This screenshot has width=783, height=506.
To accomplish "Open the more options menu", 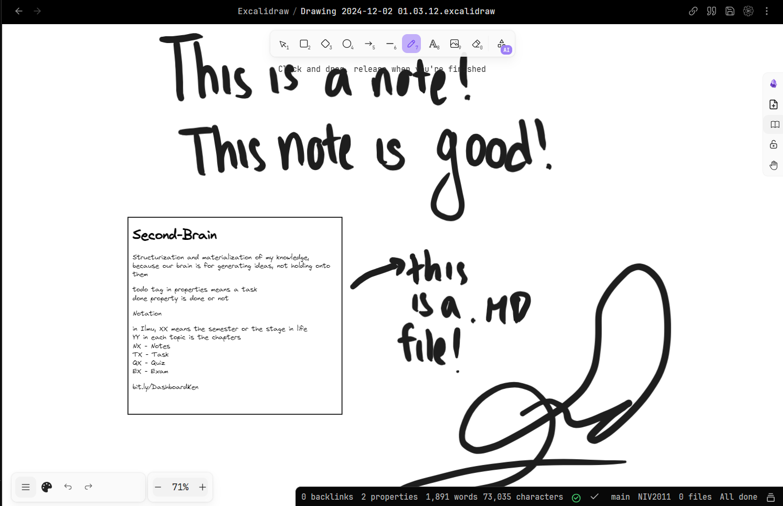I will tap(767, 10).
